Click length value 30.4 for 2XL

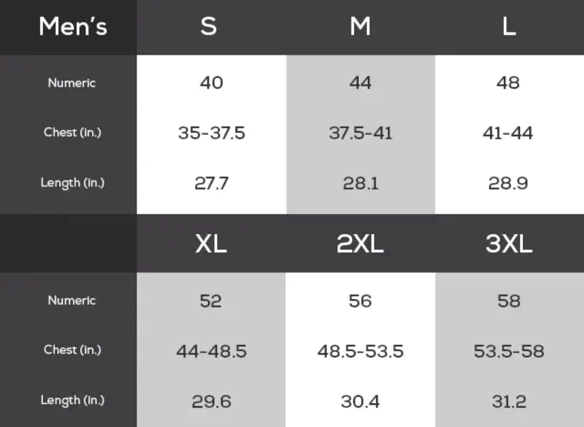pos(360,402)
